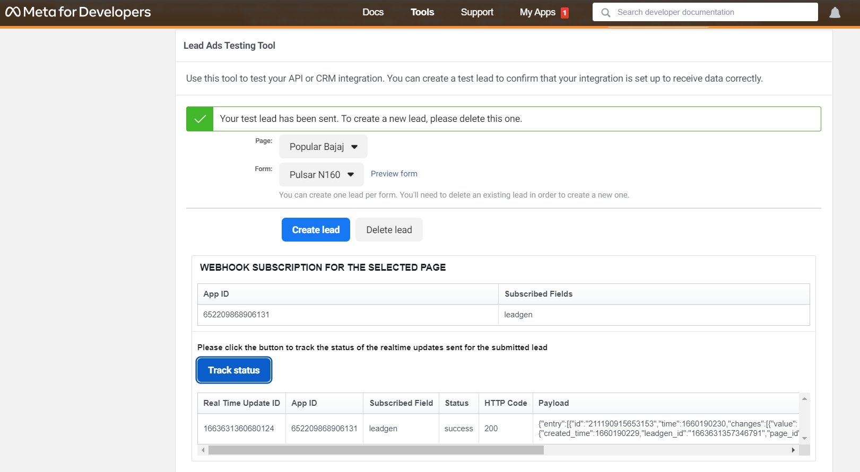Image resolution: width=860 pixels, height=472 pixels.
Task: Click the payload scroll down arrow
Action: 804,438
